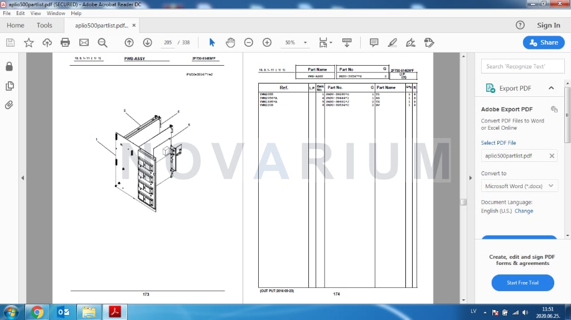The width and height of the screenshot is (571, 320).
Task: Click the Save file icon
Action: (11, 42)
